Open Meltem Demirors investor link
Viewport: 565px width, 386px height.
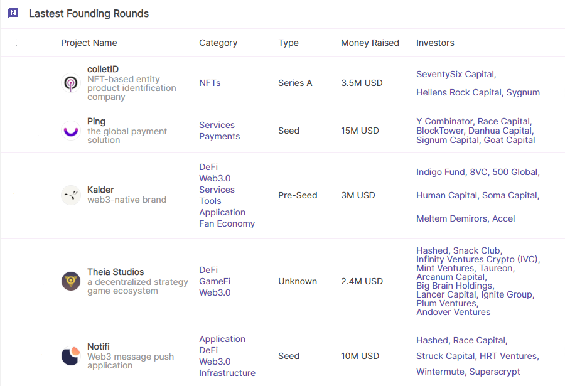coord(453,219)
